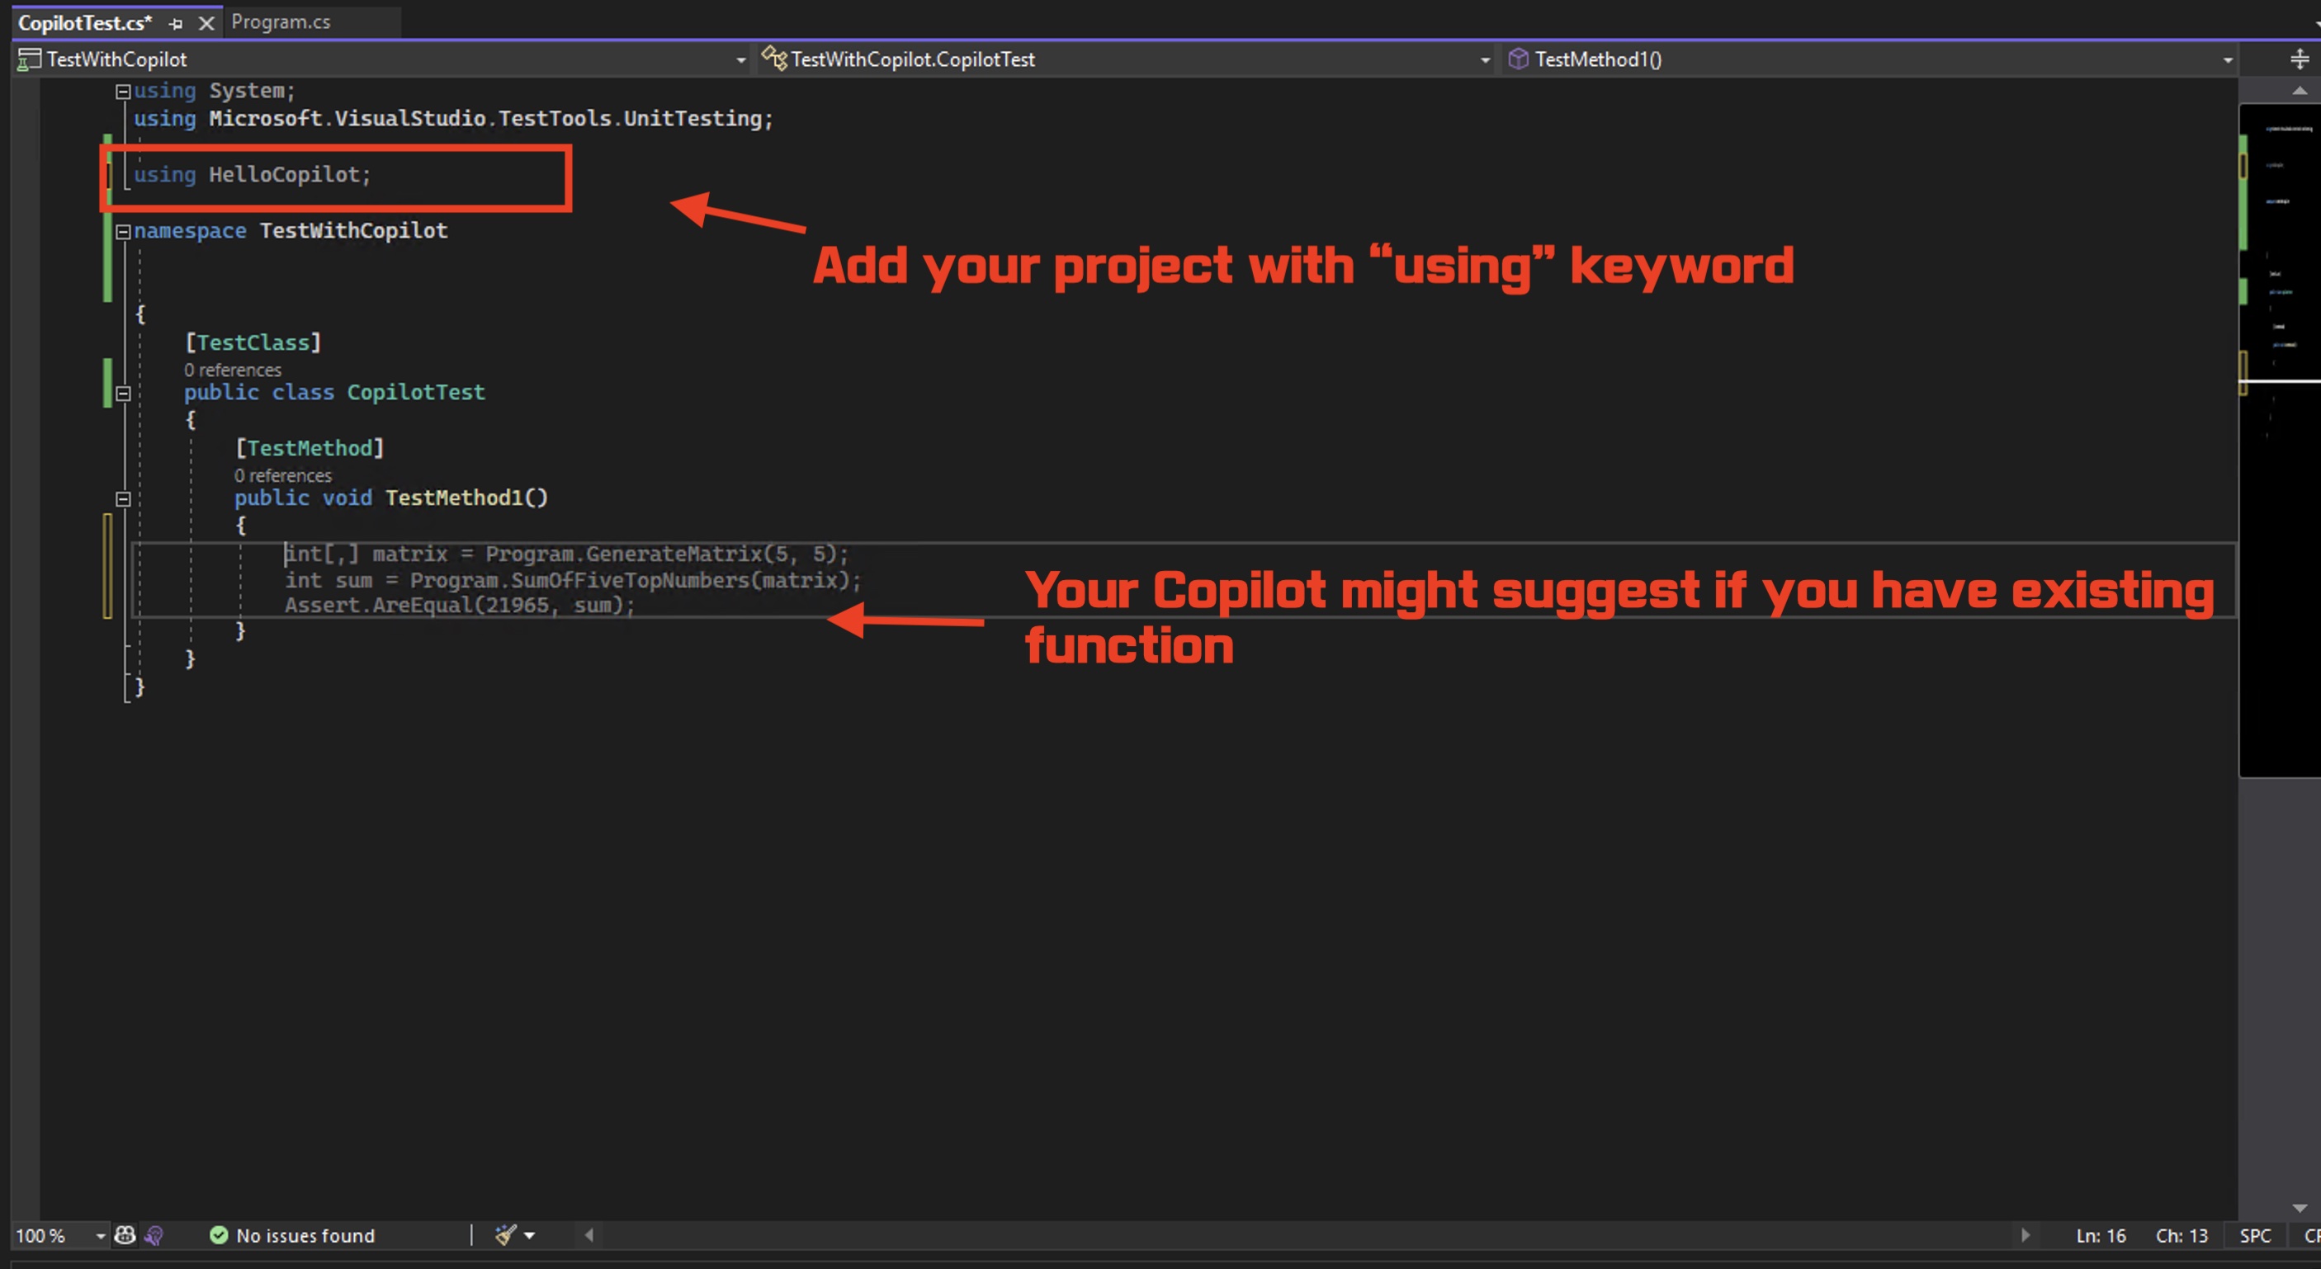The width and height of the screenshot is (2321, 1269).
Task: Click the TestMethod1() cube icon
Action: click(x=1518, y=59)
